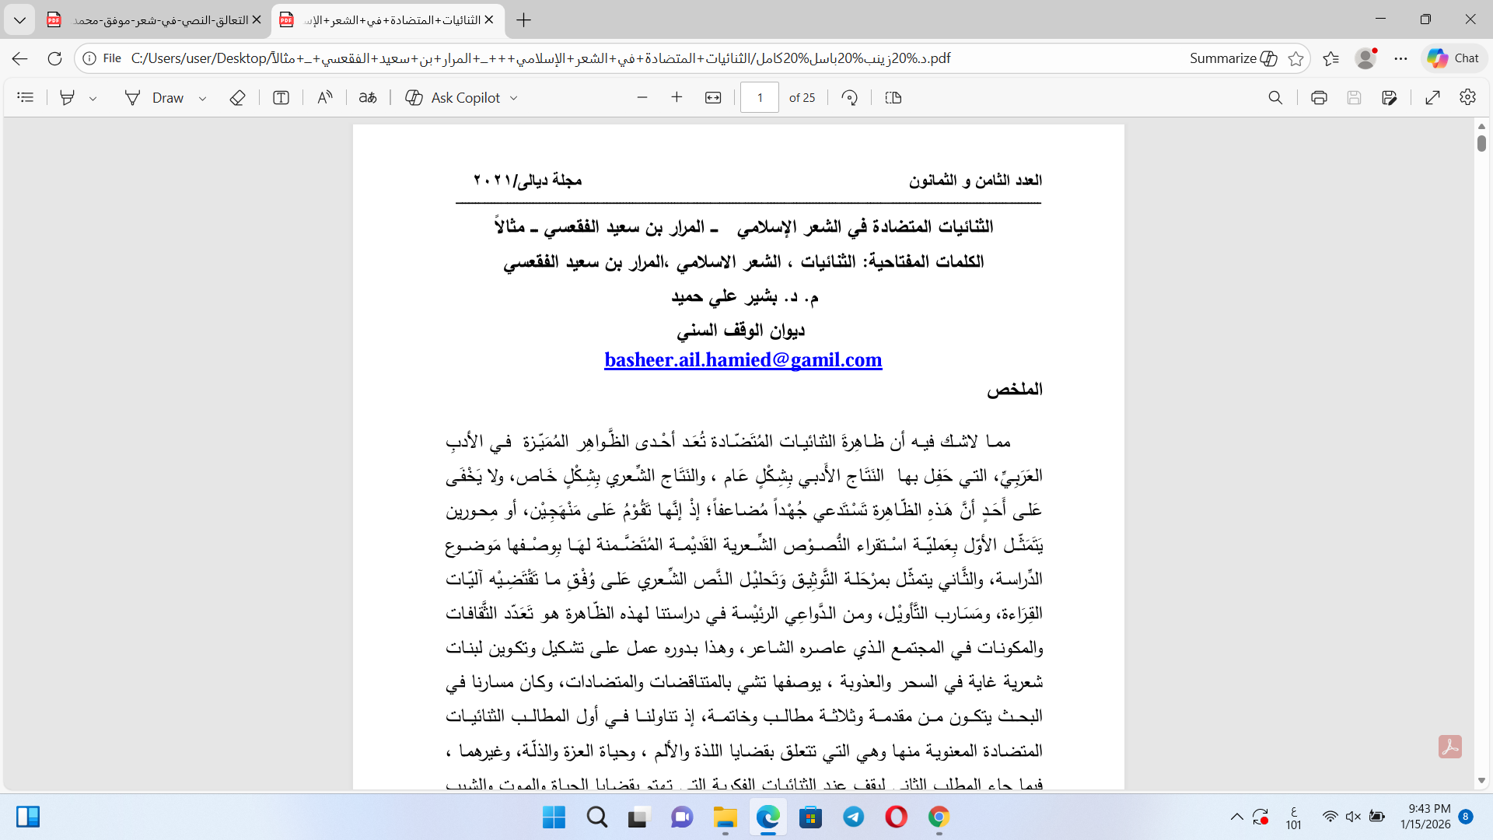Select the Erase tool

(x=237, y=97)
